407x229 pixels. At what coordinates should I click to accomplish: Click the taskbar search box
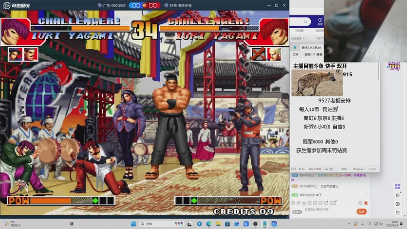161,224
